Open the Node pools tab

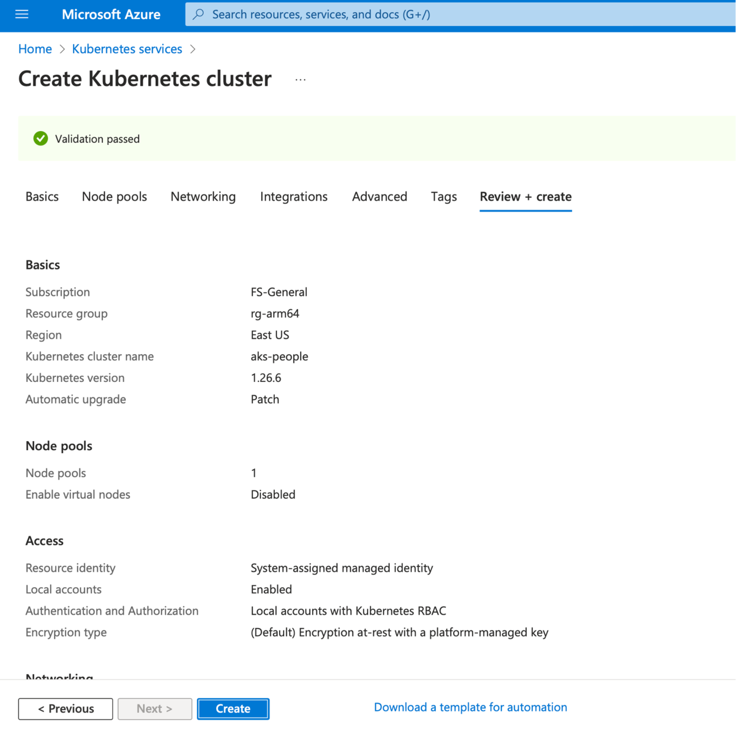(114, 197)
